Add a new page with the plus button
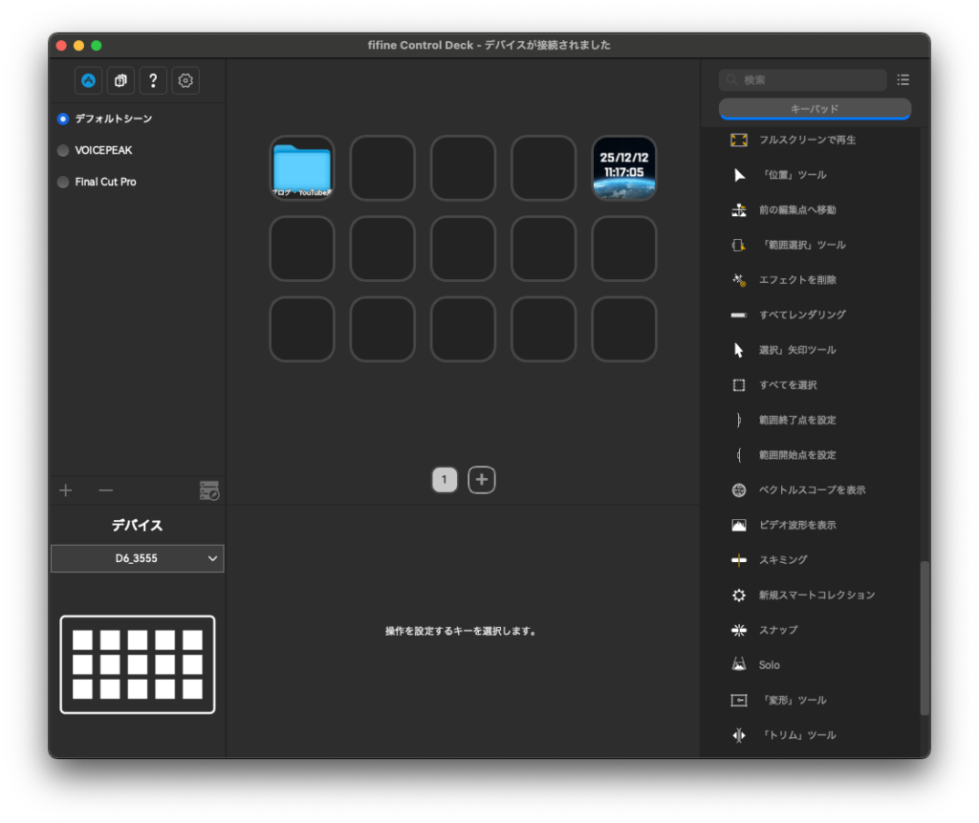Viewport: 979px width, 823px height. point(482,479)
